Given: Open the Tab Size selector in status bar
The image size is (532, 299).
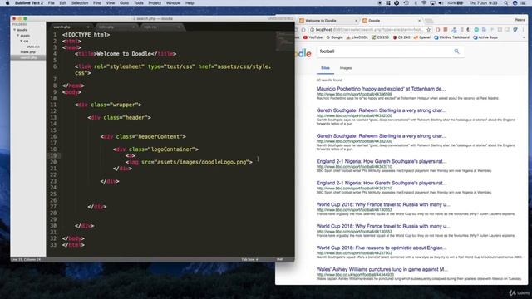Looking at the screenshot, I should (249, 259).
